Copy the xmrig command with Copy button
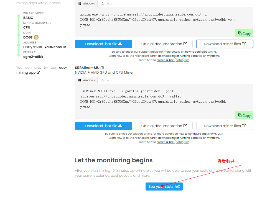This screenshot has height=198, width=280. [244, 34]
